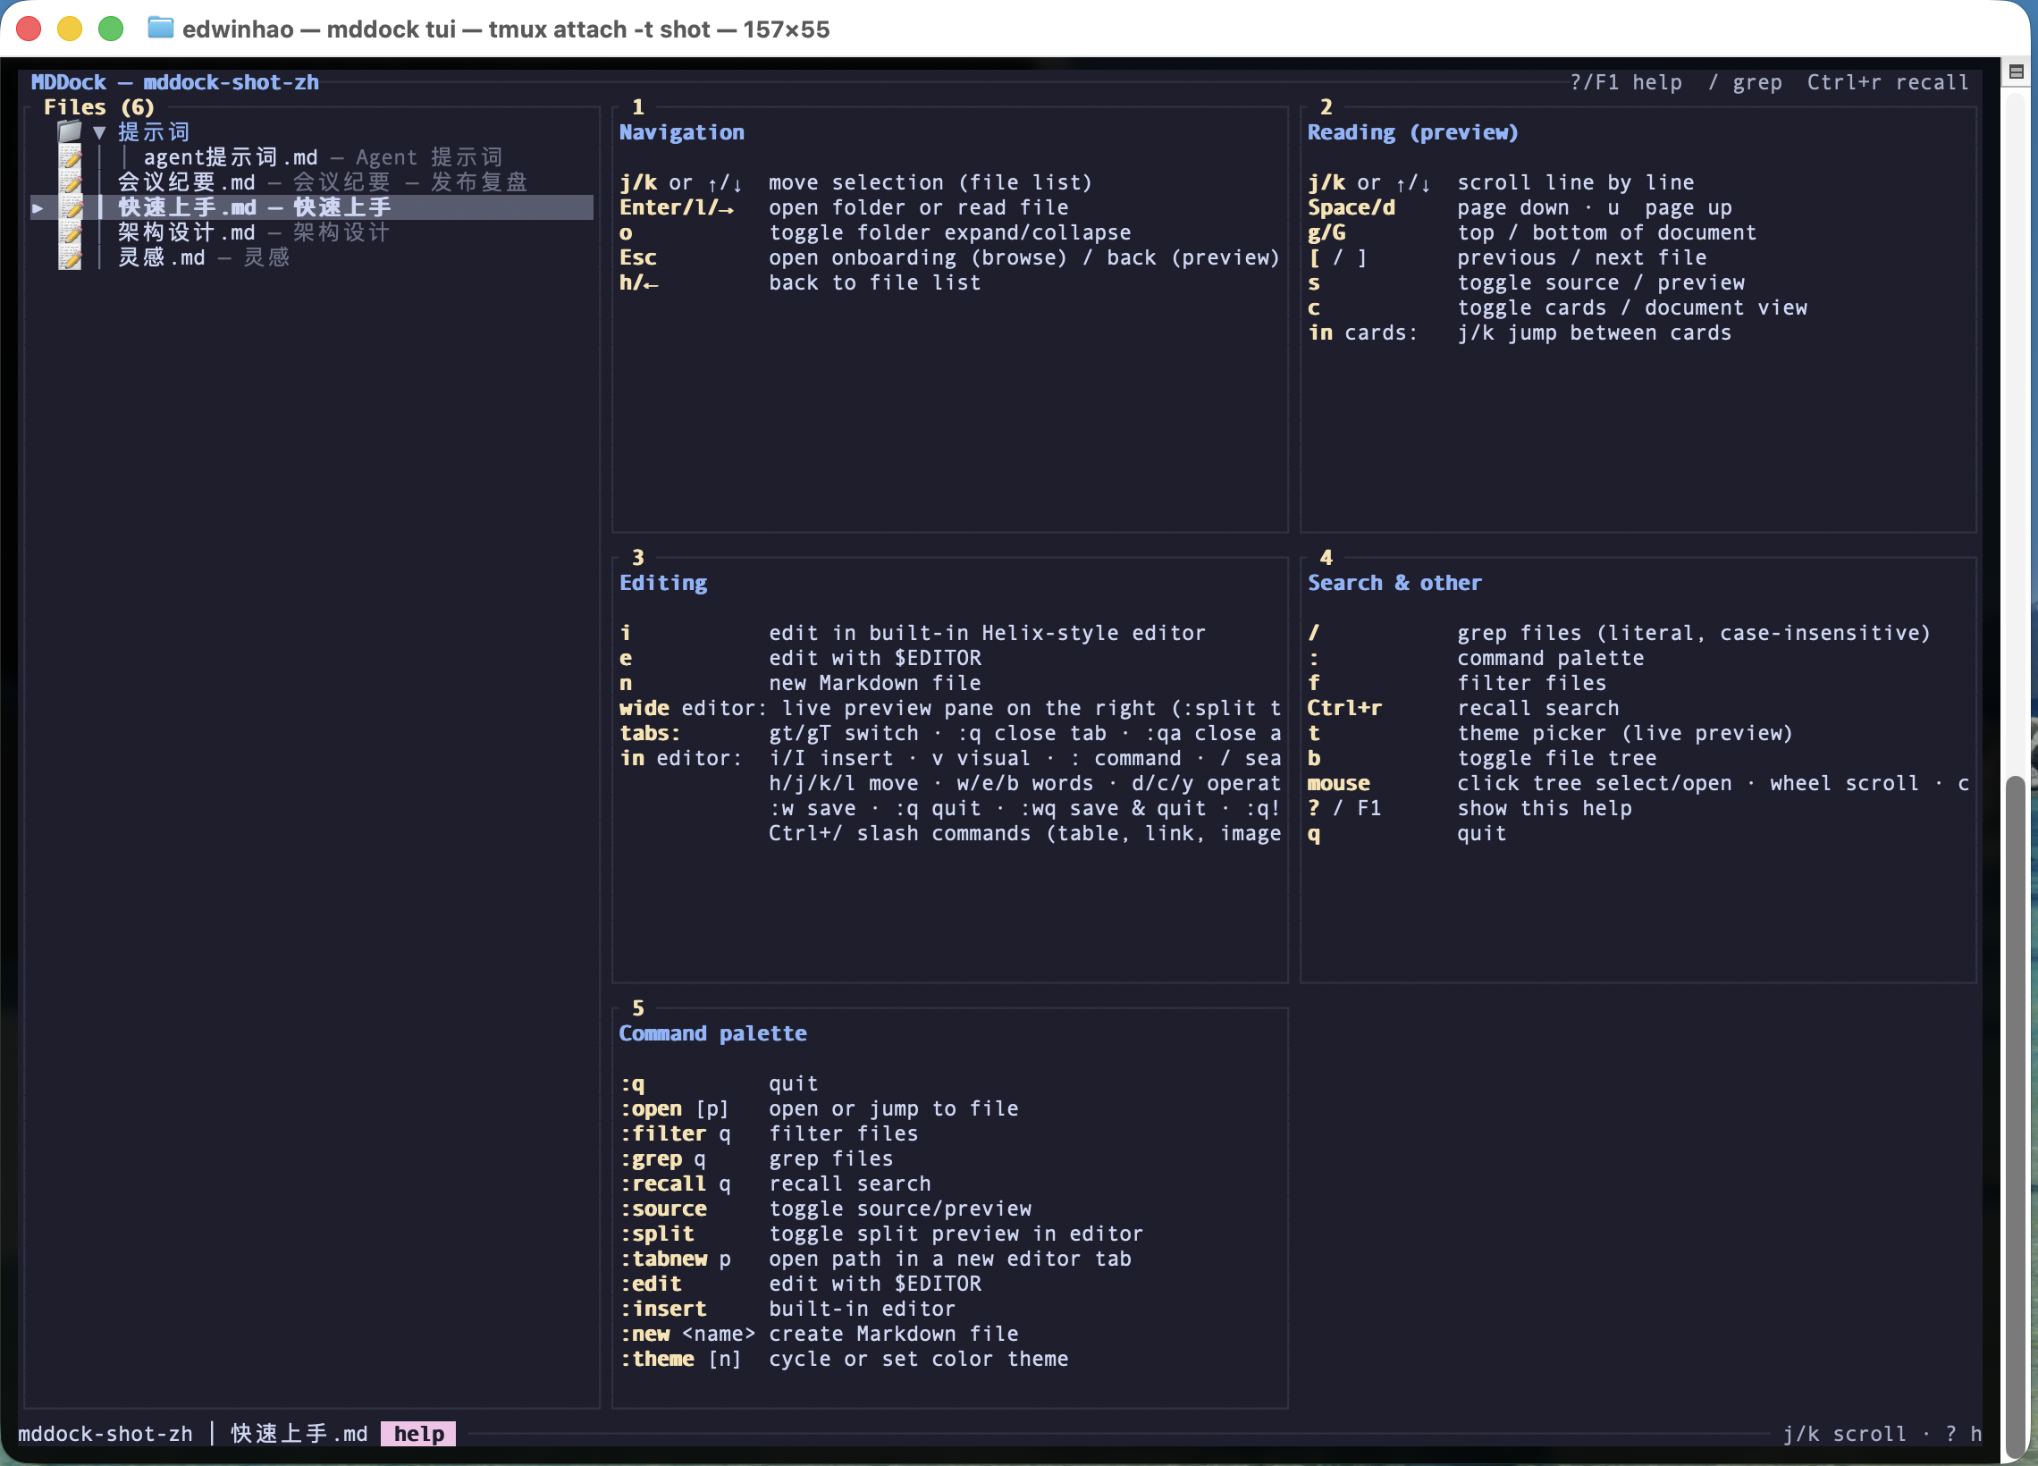
Task: Click the Editing card heading
Action: [663, 583]
